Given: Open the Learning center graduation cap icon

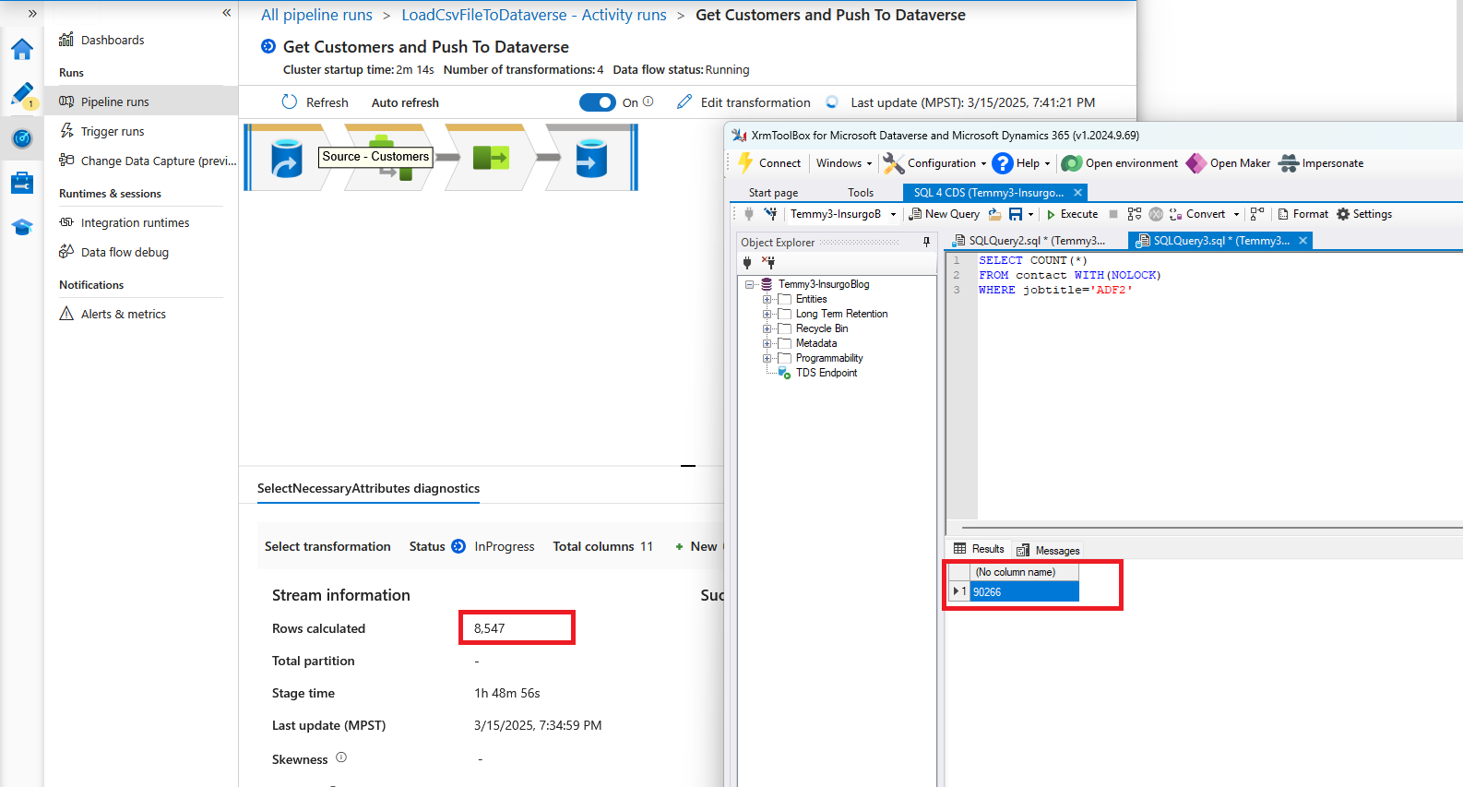Looking at the screenshot, I should click(x=22, y=227).
